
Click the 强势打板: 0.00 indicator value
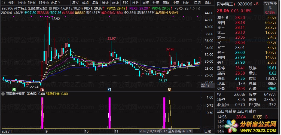57,94
